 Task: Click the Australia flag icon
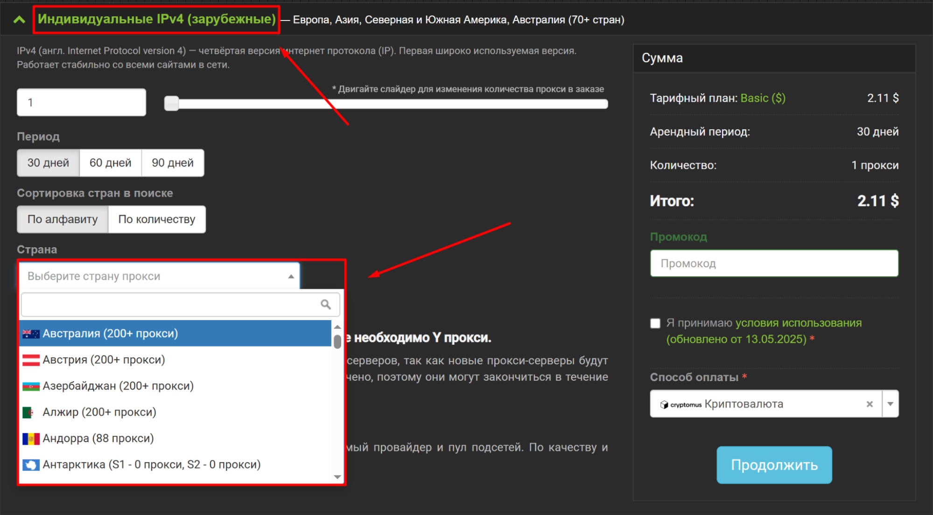tap(31, 334)
